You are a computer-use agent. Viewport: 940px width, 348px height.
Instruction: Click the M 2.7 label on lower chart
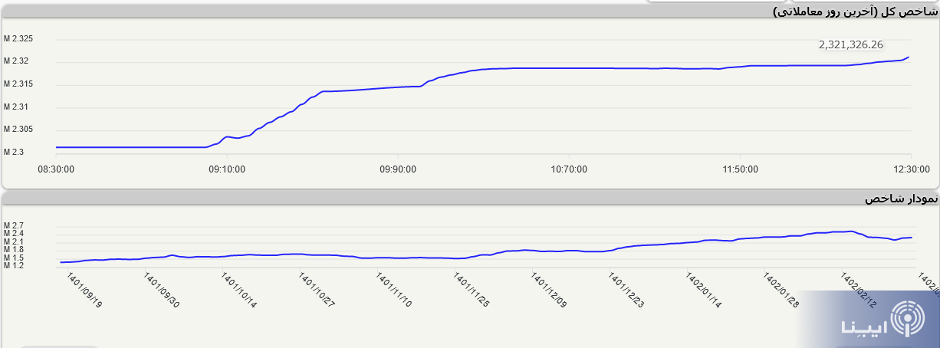click(x=14, y=225)
